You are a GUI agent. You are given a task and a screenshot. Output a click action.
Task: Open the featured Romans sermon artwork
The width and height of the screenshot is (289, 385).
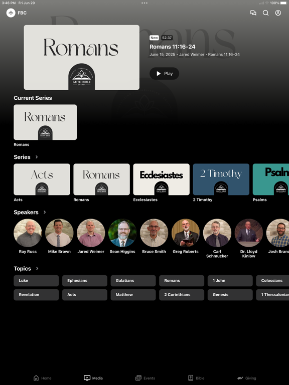pos(82,57)
